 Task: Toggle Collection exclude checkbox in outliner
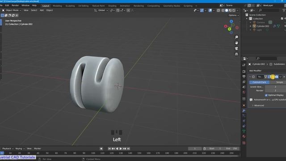282,19
